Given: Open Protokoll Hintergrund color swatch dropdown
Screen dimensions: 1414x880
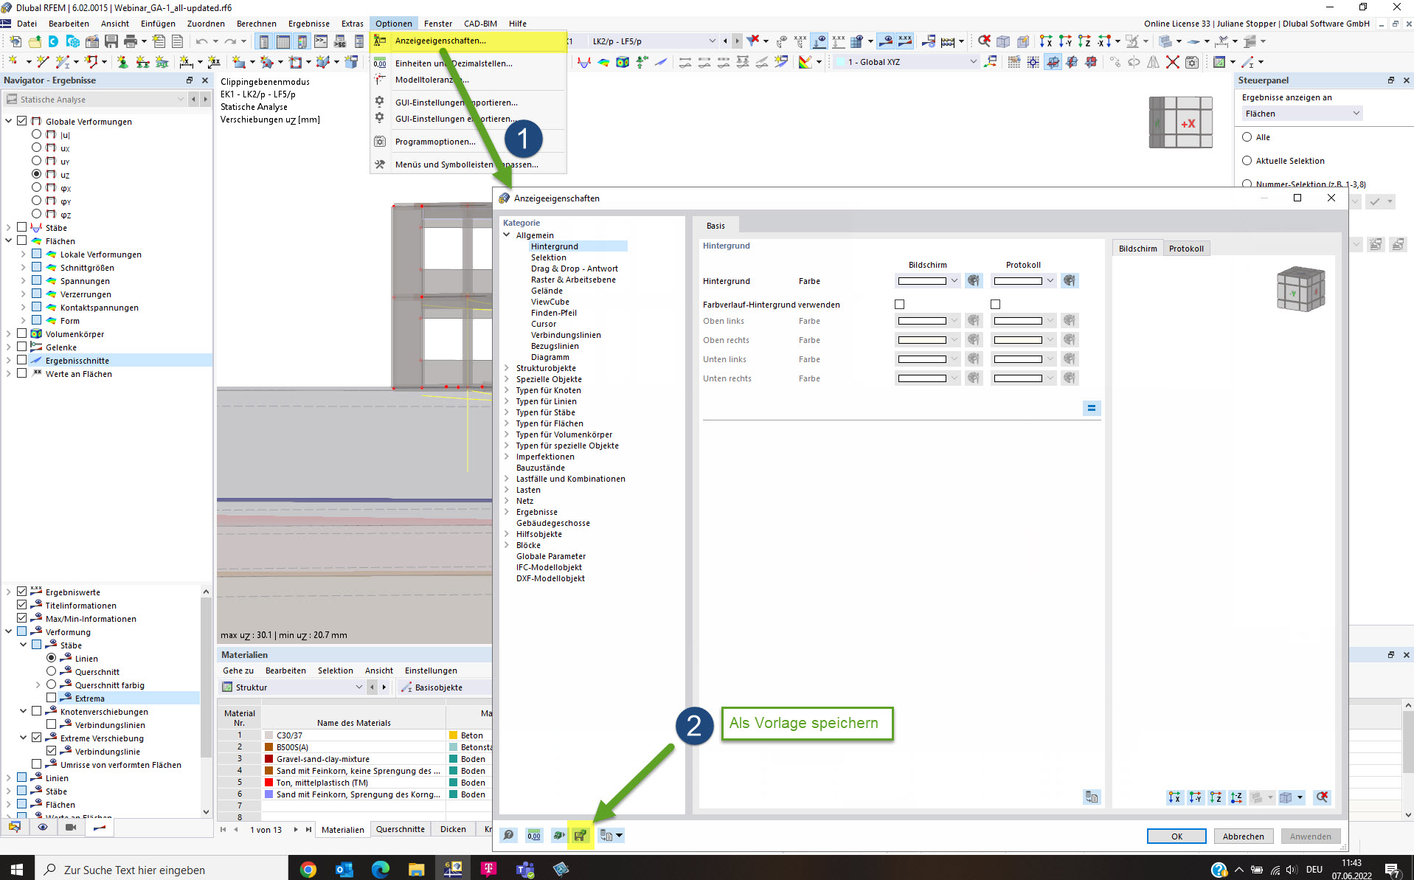Looking at the screenshot, I should [1024, 281].
